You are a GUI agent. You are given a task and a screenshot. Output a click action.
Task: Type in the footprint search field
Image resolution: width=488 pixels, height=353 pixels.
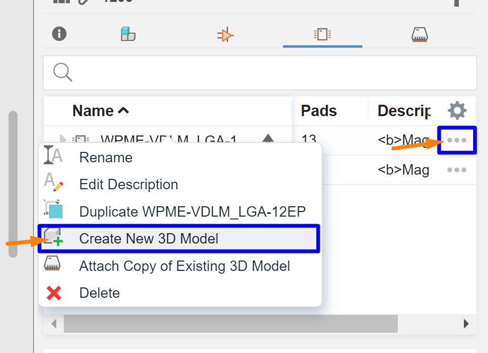(269, 73)
